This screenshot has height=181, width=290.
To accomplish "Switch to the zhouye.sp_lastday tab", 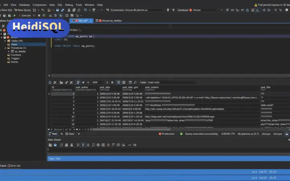I will 109,21.
